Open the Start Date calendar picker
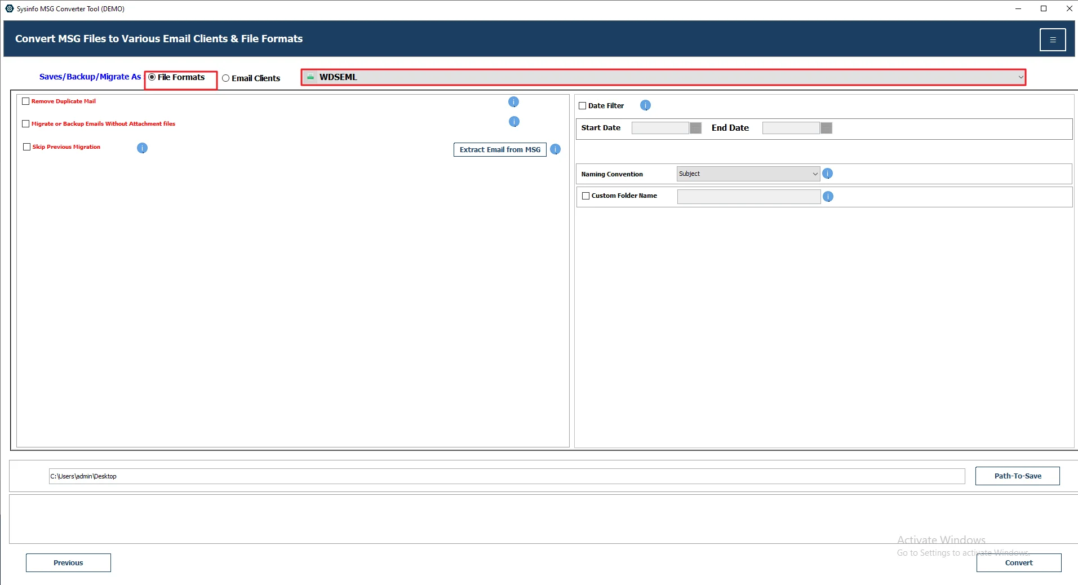1078x585 pixels. click(695, 128)
